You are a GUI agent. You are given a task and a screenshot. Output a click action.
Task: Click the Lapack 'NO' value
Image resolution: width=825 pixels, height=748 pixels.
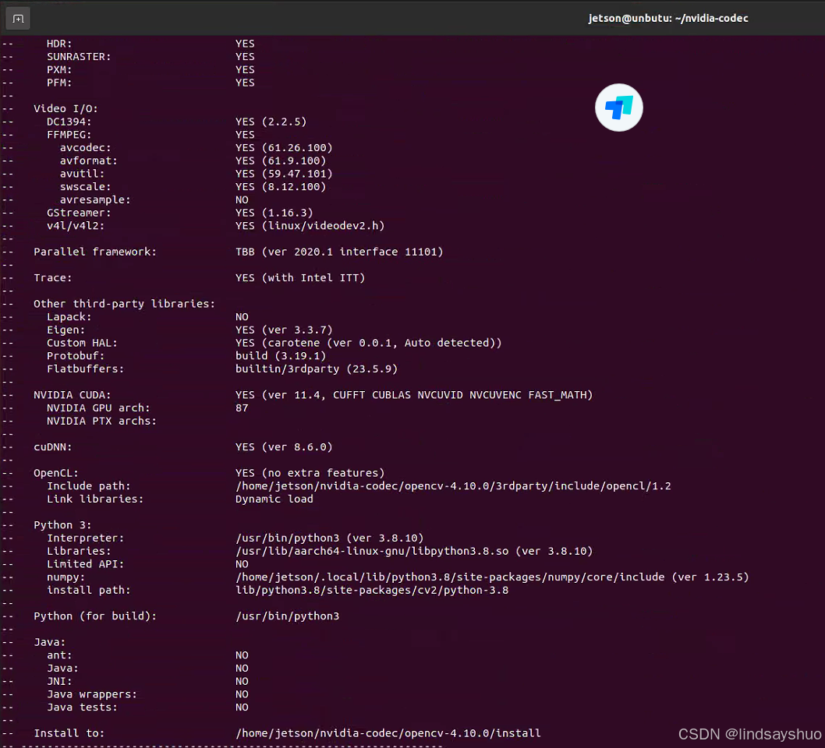[242, 317]
